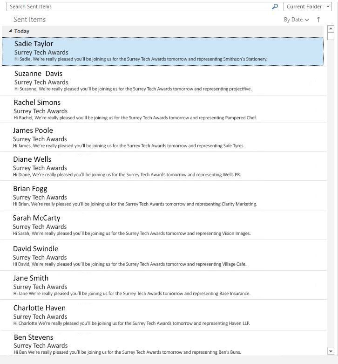Select the Rachel Simons message
Image resolution: width=338 pixels, height=364 pixels.
point(163,110)
